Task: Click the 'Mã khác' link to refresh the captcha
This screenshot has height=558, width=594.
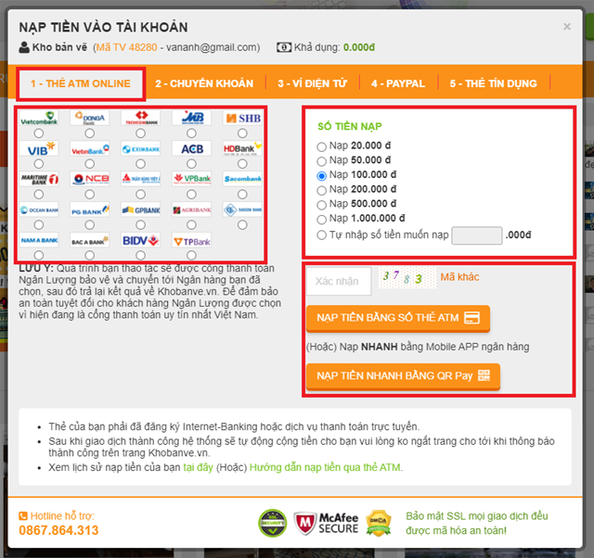Action: pos(459,277)
